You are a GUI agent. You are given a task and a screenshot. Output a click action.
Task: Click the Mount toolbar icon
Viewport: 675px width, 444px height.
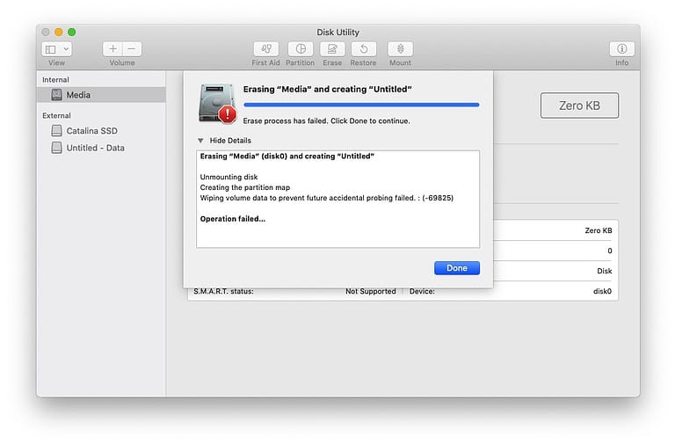pyautogui.click(x=400, y=49)
